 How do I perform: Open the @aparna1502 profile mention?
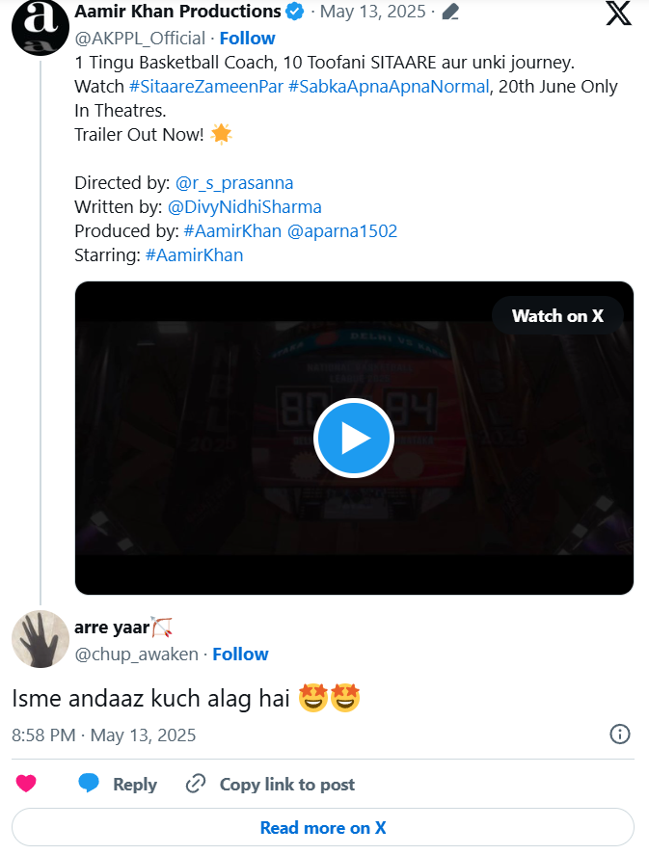[x=341, y=231]
